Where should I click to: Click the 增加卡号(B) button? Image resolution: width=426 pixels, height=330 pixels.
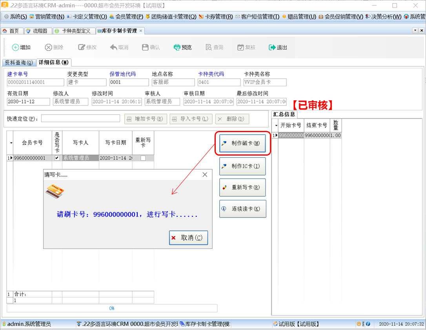(146, 119)
